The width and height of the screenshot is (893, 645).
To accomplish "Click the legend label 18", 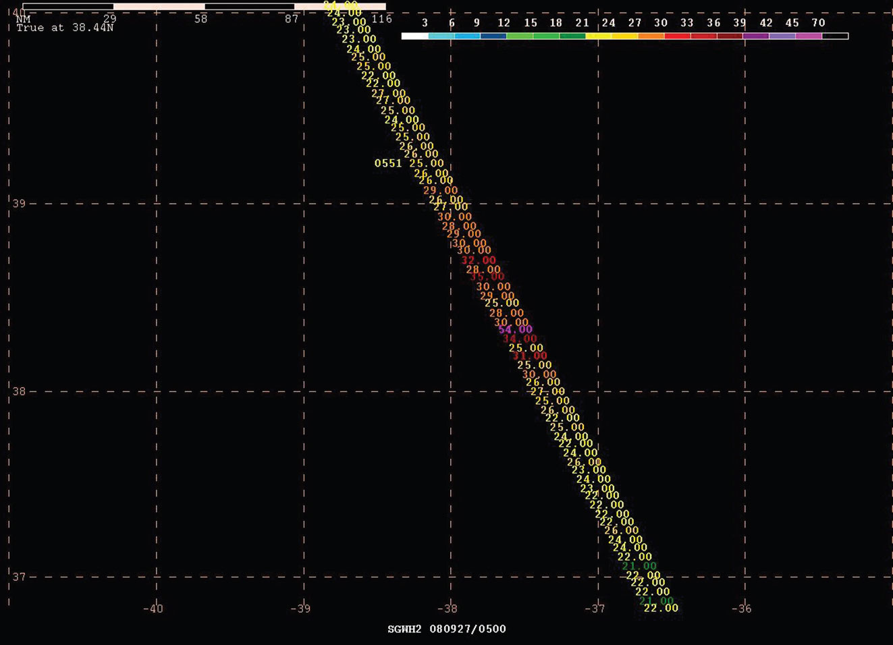I will pyautogui.click(x=556, y=23).
